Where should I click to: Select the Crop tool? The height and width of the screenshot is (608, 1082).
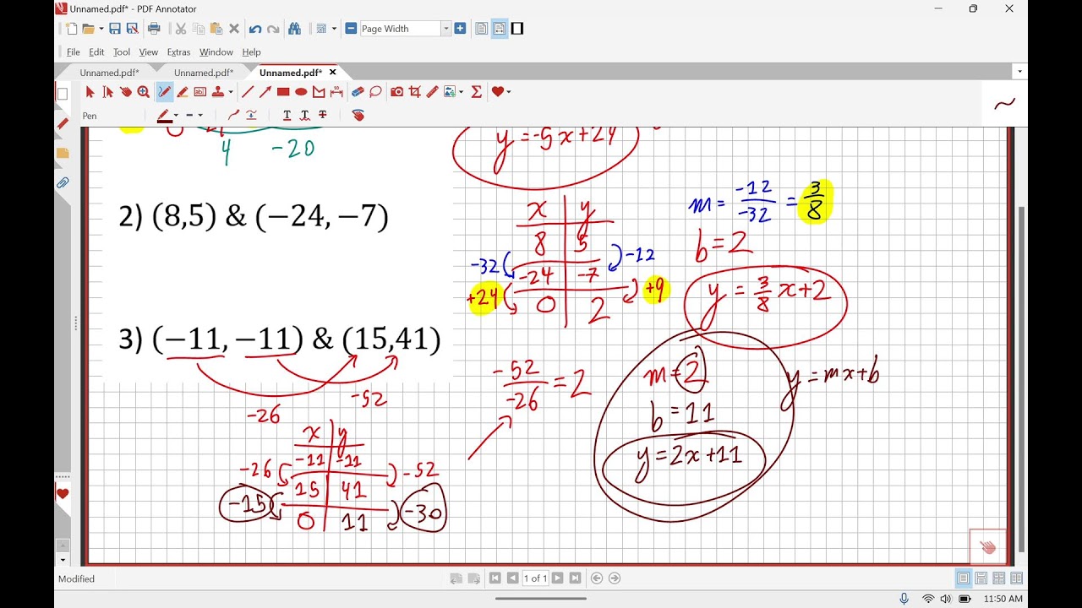[x=415, y=92]
